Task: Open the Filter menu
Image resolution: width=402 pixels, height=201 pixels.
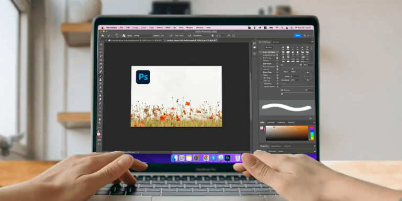Action: click(167, 27)
